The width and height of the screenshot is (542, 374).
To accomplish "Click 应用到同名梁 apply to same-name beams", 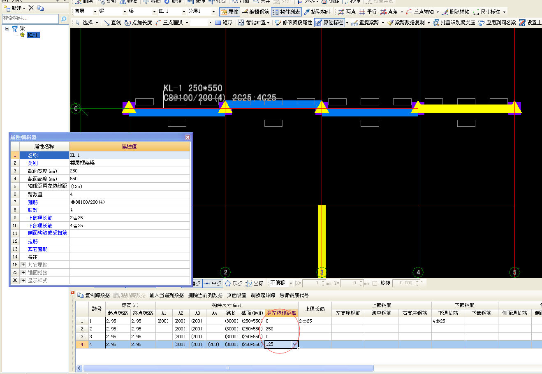I will tap(497, 22).
